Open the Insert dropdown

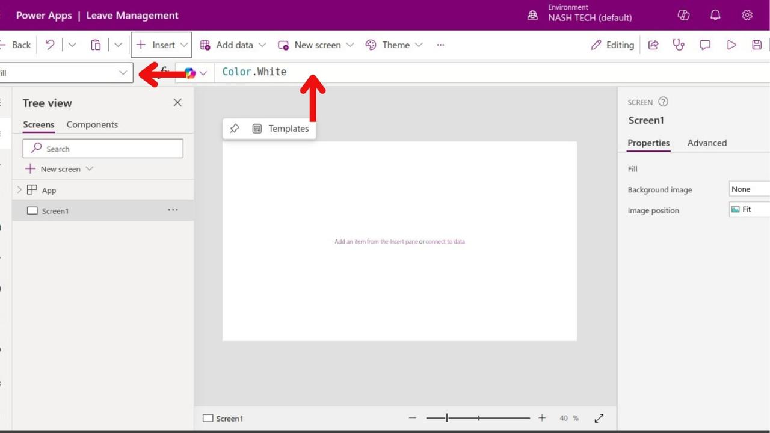pyautogui.click(x=161, y=45)
